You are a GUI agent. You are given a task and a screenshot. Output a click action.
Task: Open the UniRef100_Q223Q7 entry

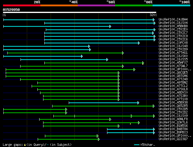click(x=173, y=139)
